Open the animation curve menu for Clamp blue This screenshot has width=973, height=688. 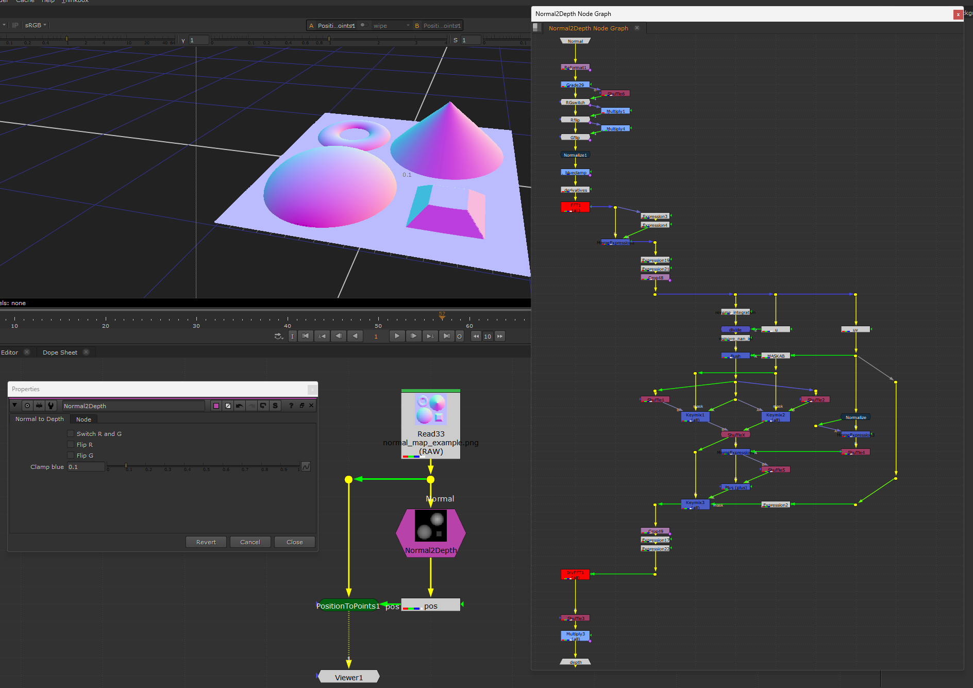pyautogui.click(x=306, y=466)
